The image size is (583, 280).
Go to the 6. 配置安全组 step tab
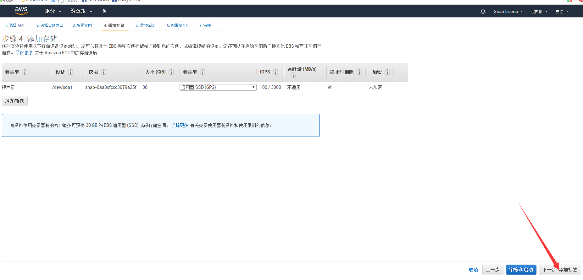point(178,25)
